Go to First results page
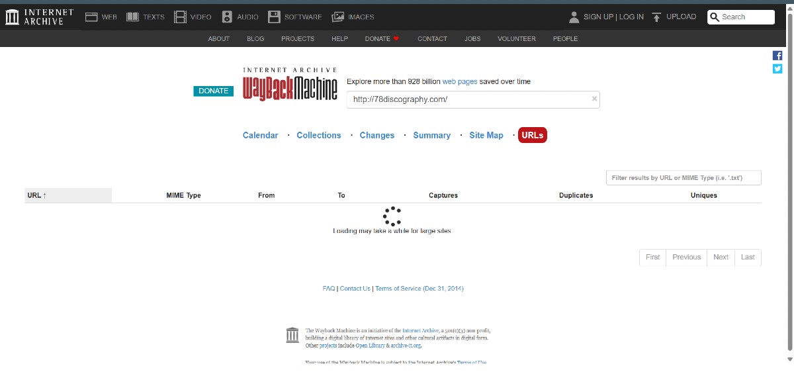794x376 pixels. tap(653, 257)
